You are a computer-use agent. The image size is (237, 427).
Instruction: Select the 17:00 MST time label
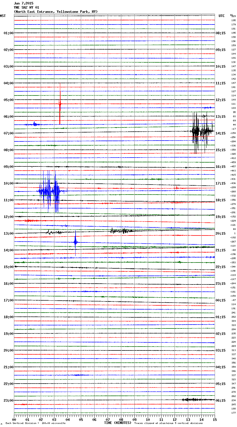(9, 300)
